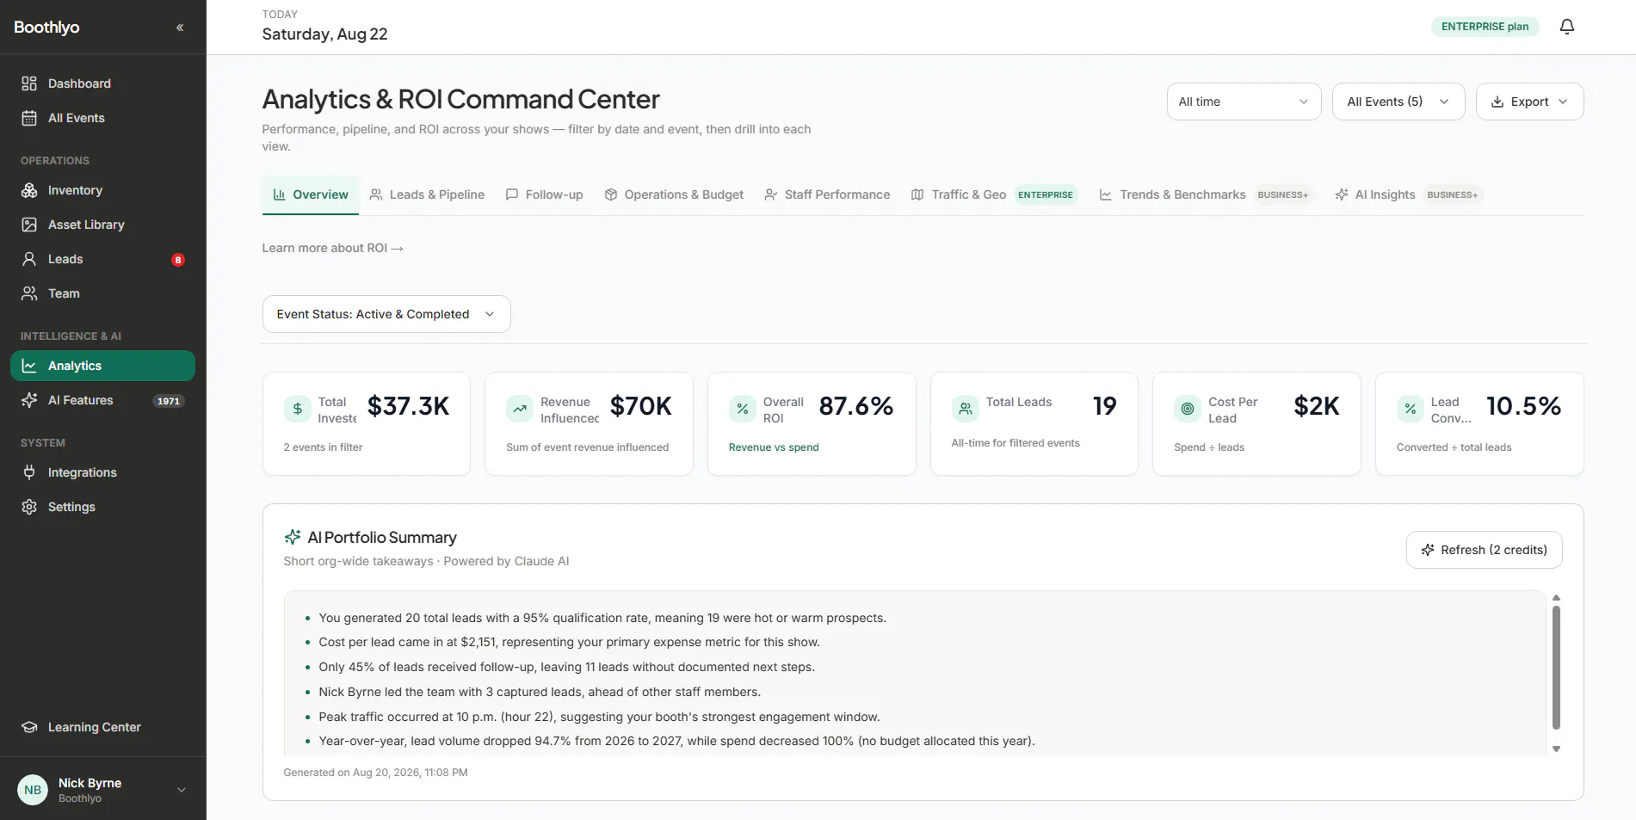Screen dimensions: 1636x820
Task: Click the 1971 AI credits badge
Action: 169,401
